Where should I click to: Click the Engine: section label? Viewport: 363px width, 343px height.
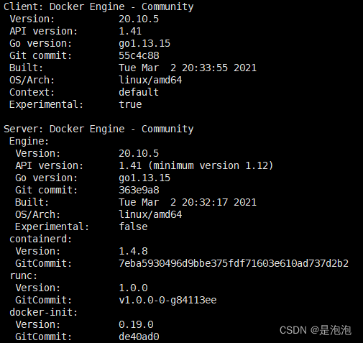pyautogui.click(x=29, y=141)
